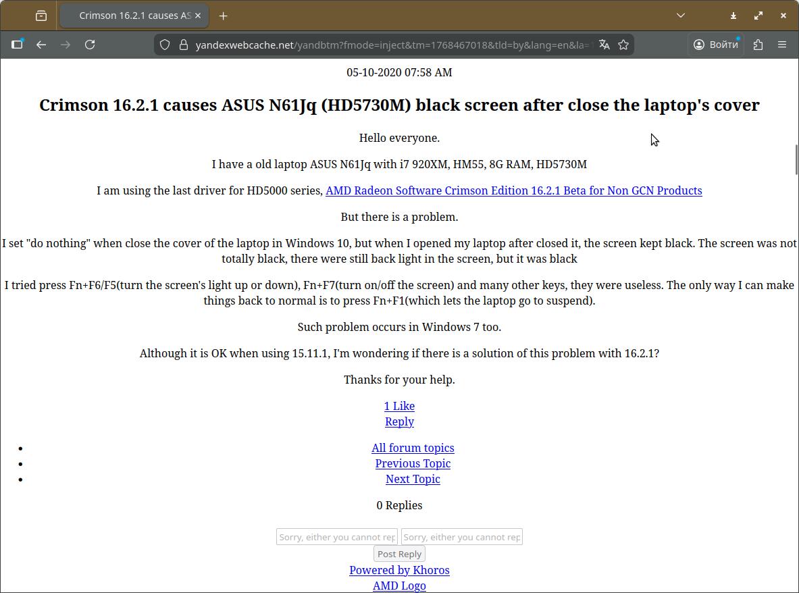The height and width of the screenshot is (593, 799).
Task: Open AMD Radeon Software Crimson Edition link
Action: pos(513,190)
